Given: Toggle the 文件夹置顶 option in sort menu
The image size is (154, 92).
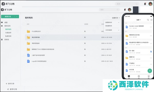Looking at the screenshot, I should point(112,30).
